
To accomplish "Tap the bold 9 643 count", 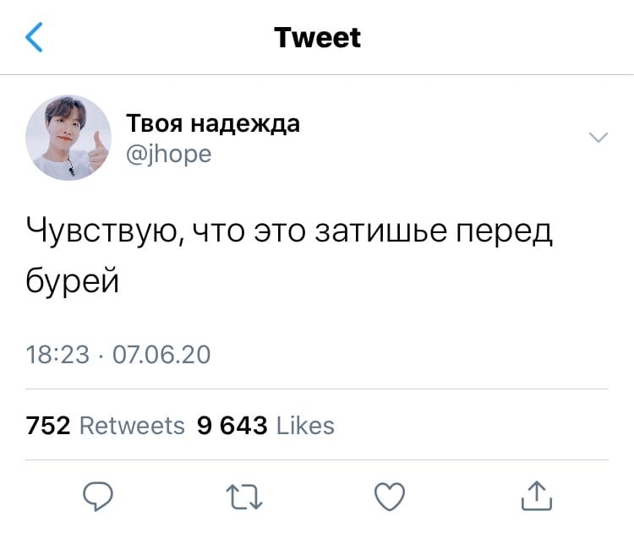I will click(x=232, y=426).
